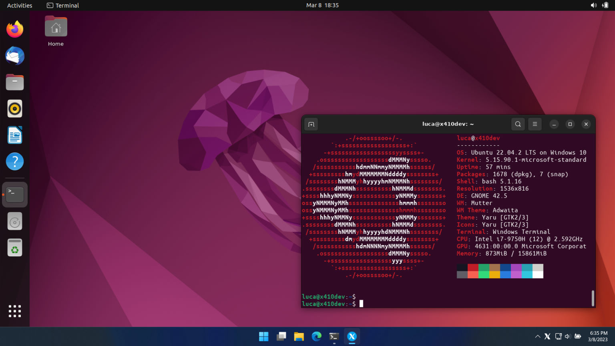
Task: Open the Activities overview
Action: pyautogui.click(x=19, y=5)
